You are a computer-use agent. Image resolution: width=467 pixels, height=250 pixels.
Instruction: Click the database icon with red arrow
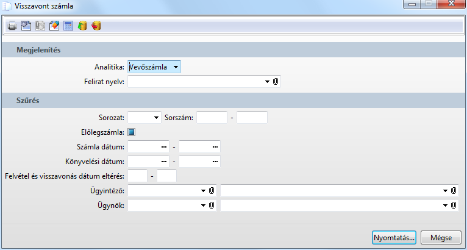96,26
